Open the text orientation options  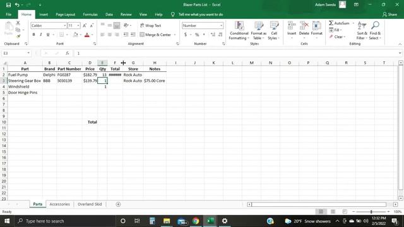click(x=127, y=25)
